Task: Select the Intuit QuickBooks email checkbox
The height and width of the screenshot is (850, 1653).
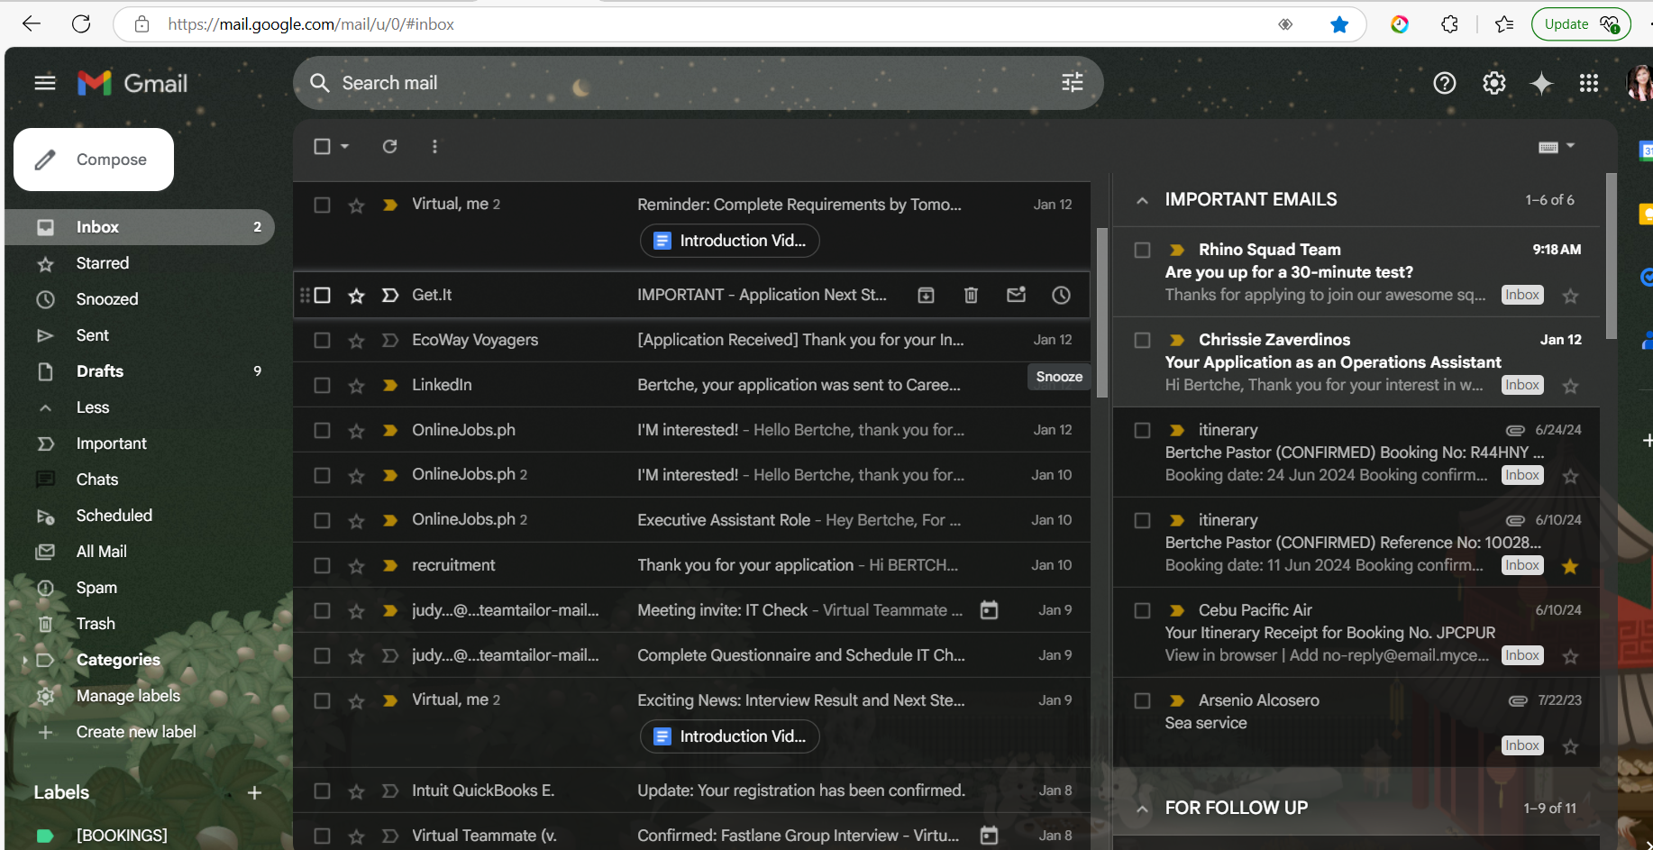Action: (322, 791)
